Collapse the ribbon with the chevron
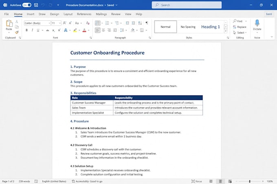The image size is (277, 184). [272, 37]
